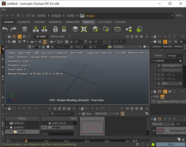
Task: Toggle the orange thumbnail view button in browser
Action: (x=122, y=114)
